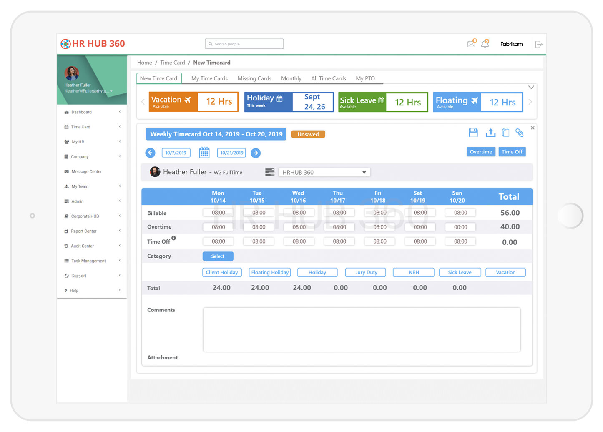Choose the Vacation category button
603x432 pixels.
click(506, 272)
